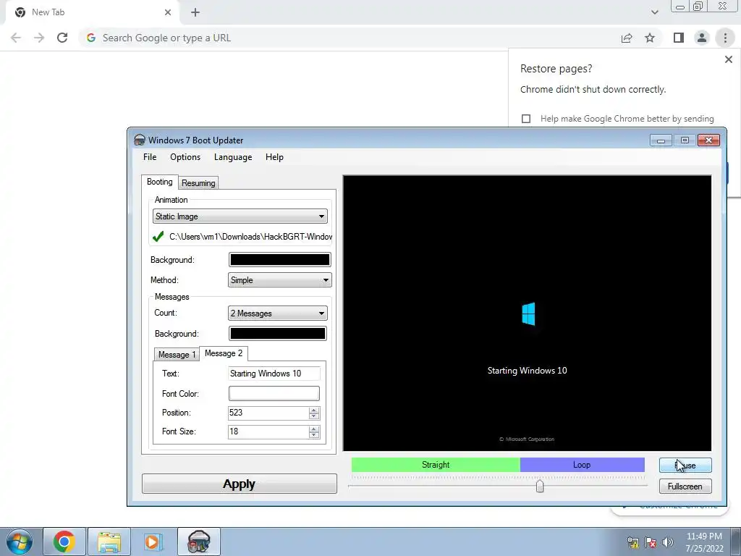Click the Chrome taskbar icon
The image size is (741, 556).
[x=64, y=542]
